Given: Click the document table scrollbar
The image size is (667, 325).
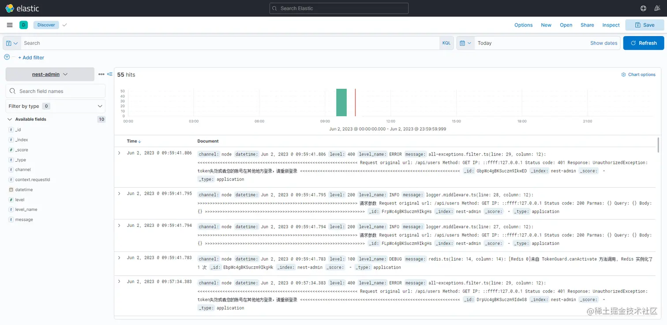Looking at the screenshot, I should click(x=658, y=145).
